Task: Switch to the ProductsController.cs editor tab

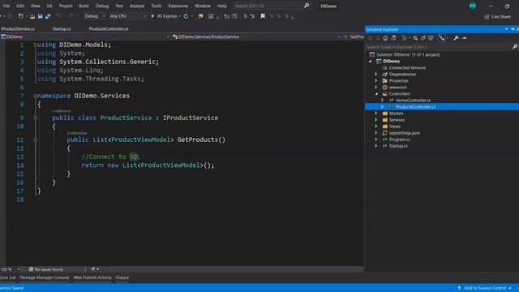Action: (x=109, y=29)
